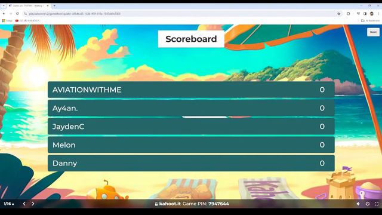
Task: Open the Chrome three-dot menu
Action: (378, 14)
